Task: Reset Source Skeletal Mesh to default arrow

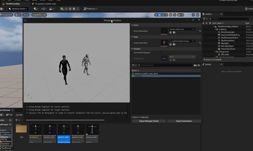Action: pos(200,31)
